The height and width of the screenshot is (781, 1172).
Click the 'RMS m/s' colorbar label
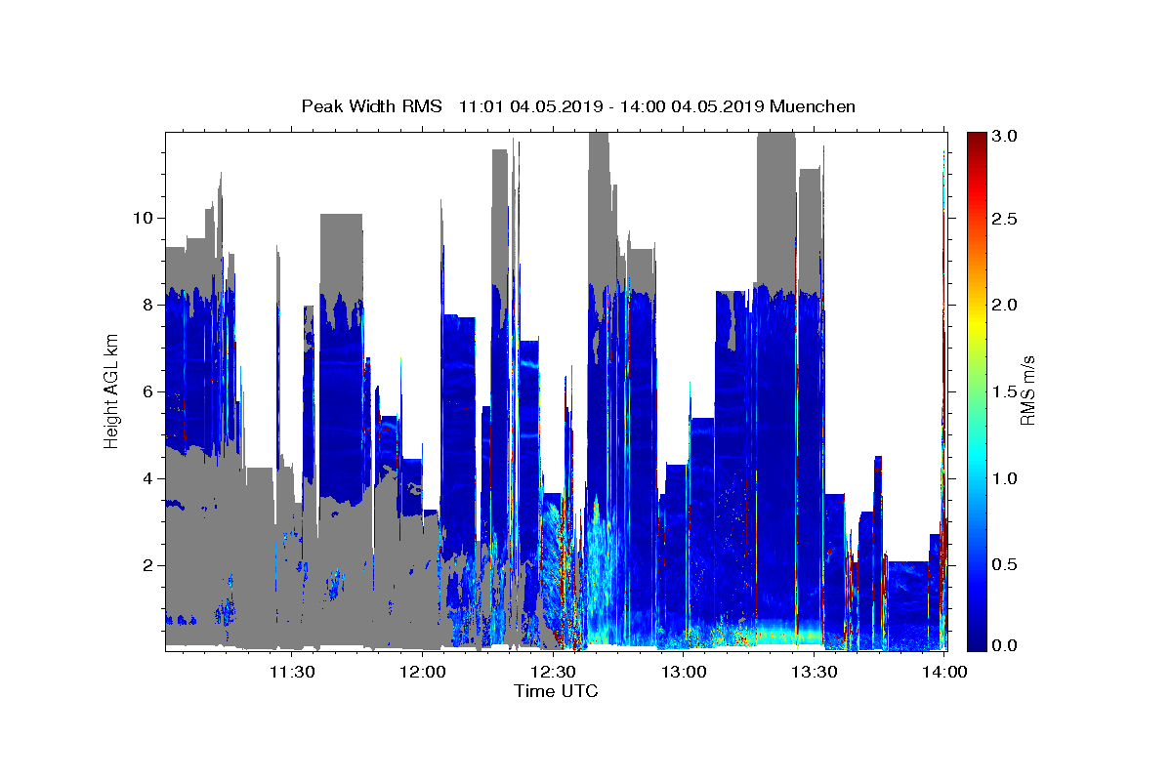1027,390
